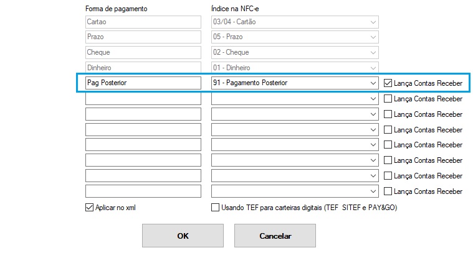
Task: Click the Cancelar button
Action: [275, 236]
